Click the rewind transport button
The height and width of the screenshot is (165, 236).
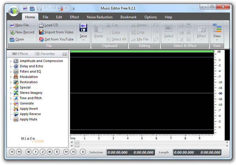(19, 152)
